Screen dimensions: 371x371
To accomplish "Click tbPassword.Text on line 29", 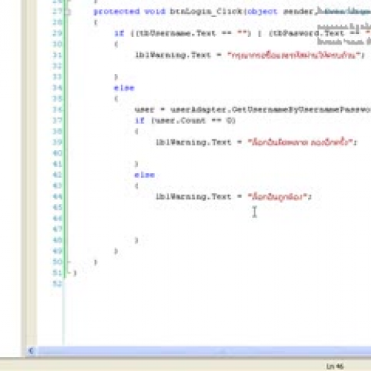I will 308,33.
